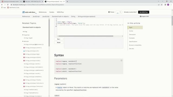The height and width of the screenshot is (97, 173).
Task: Open the tab search chevron in title bar
Action: pos(158,1)
